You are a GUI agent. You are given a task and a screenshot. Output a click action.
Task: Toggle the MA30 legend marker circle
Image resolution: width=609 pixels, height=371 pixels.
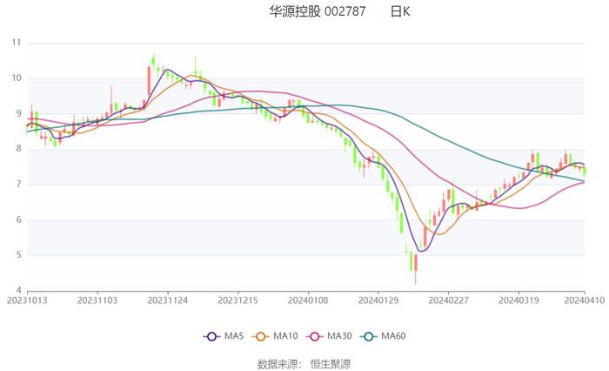pos(315,336)
